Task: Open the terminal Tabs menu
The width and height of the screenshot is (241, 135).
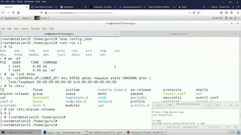Action: click(44, 28)
